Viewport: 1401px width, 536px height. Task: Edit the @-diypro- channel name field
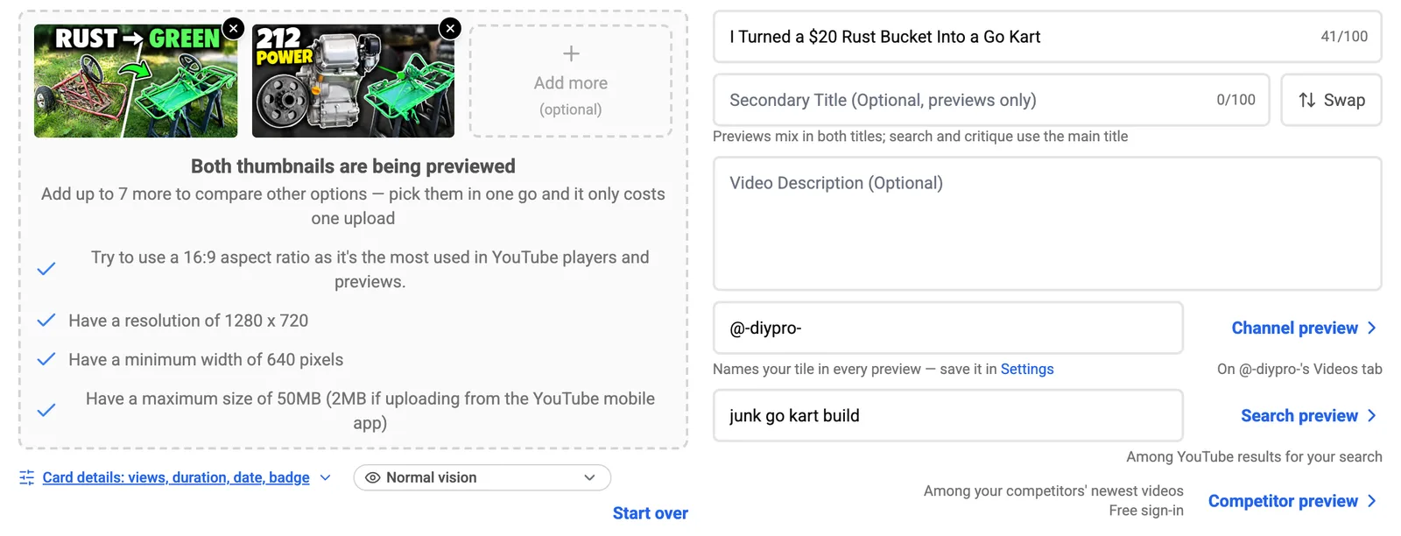948,328
